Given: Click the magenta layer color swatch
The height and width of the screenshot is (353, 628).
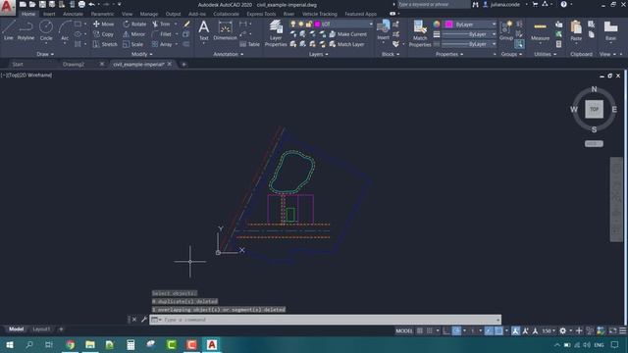Looking at the screenshot, I should coord(317,24).
